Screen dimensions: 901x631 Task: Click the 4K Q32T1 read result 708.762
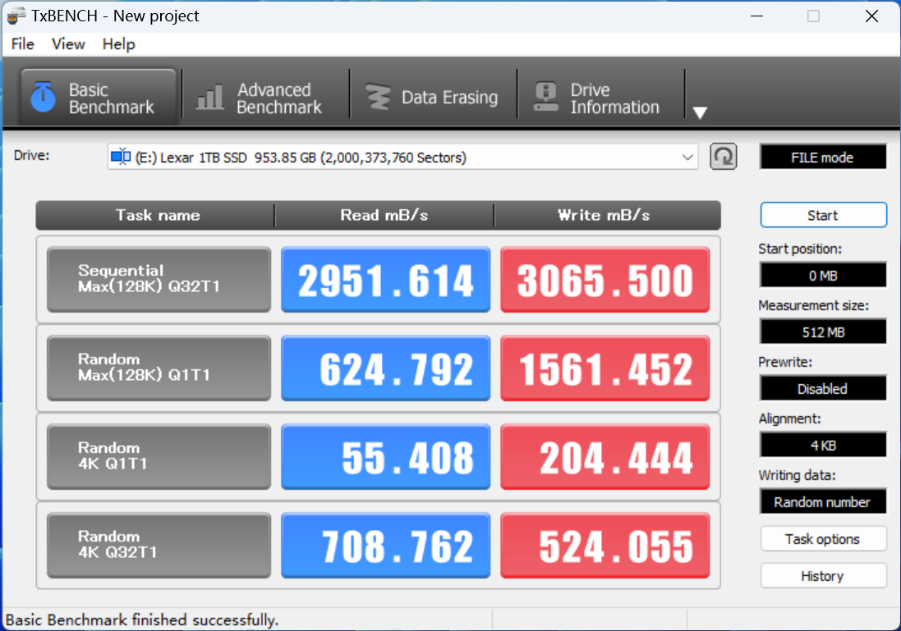[385, 545]
